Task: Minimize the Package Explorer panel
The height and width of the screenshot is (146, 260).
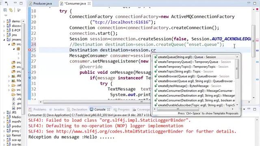Action: pos(15,3)
